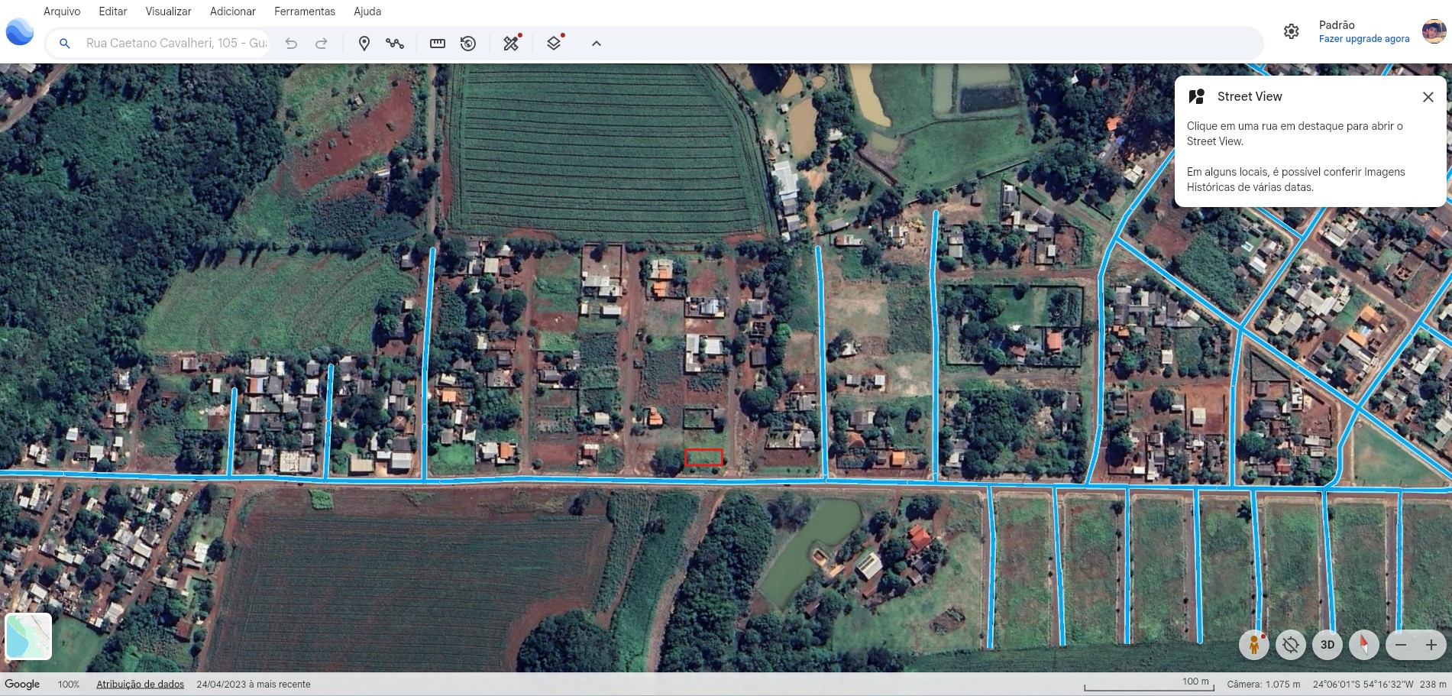Switch the view to 3D mode
The height and width of the screenshot is (696, 1452).
1327,645
